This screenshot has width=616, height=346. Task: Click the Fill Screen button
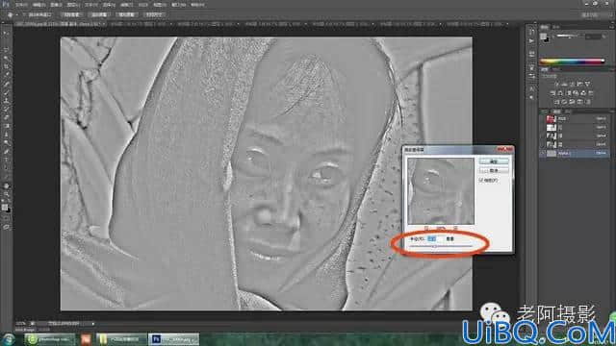click(126, 14)
